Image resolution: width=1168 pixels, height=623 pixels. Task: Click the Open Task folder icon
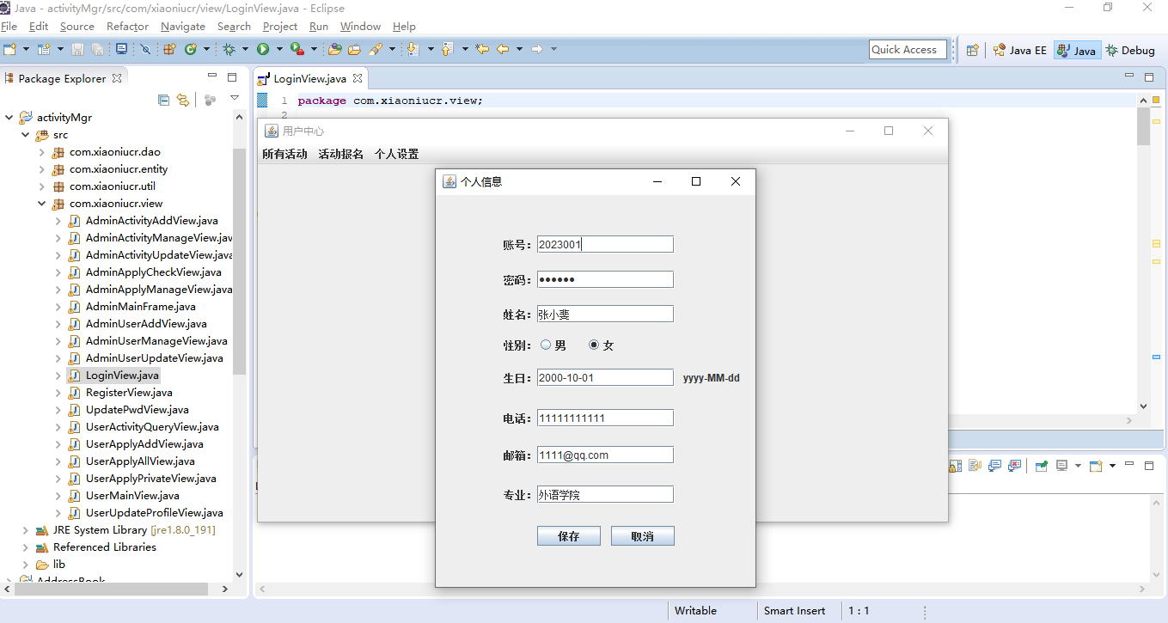[354, 49]
